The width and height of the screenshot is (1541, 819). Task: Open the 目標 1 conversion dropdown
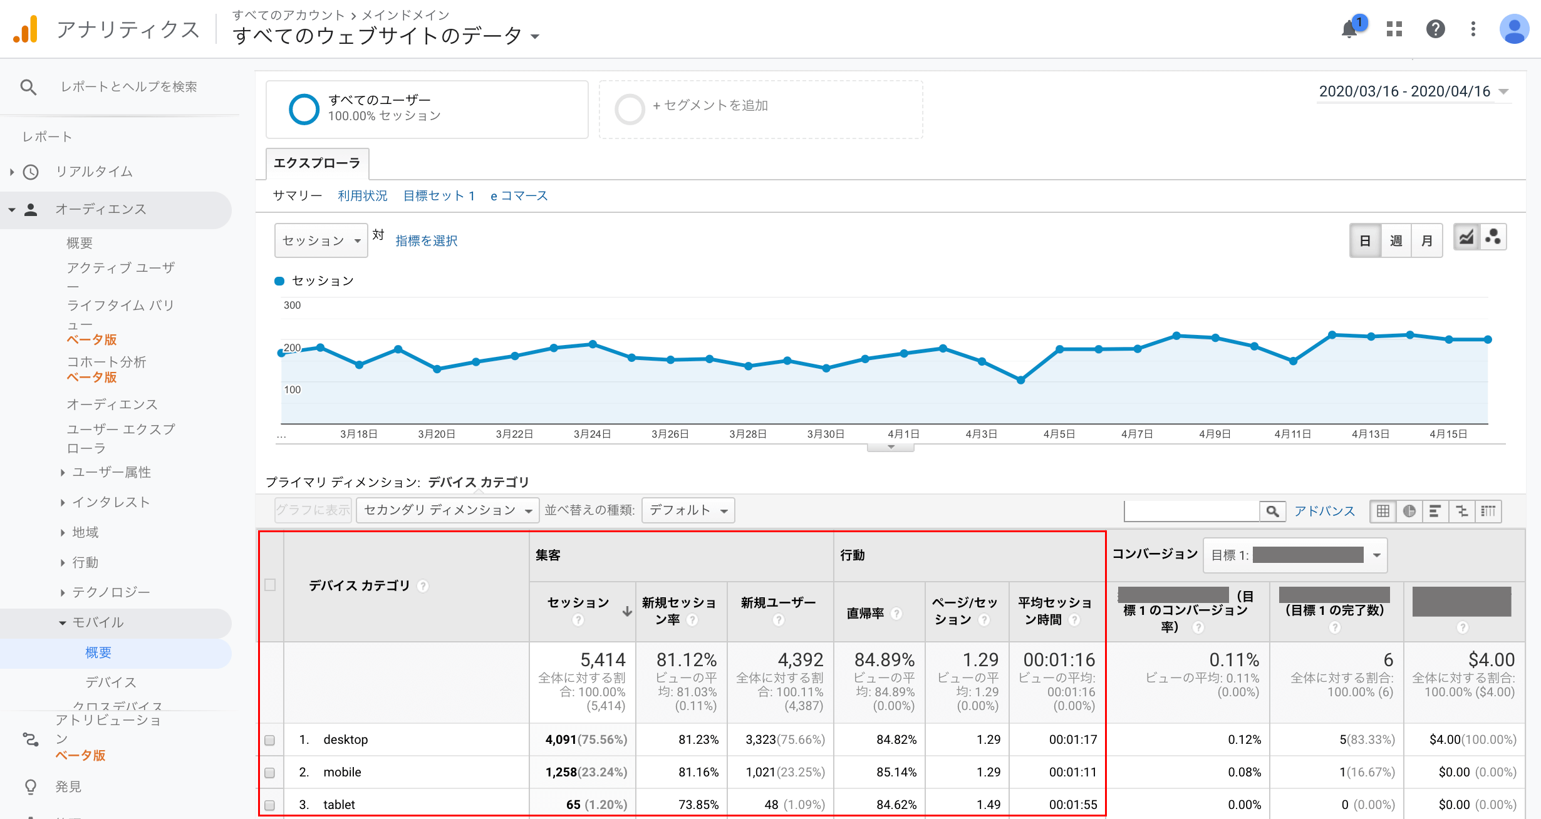tap(1295, 555)
